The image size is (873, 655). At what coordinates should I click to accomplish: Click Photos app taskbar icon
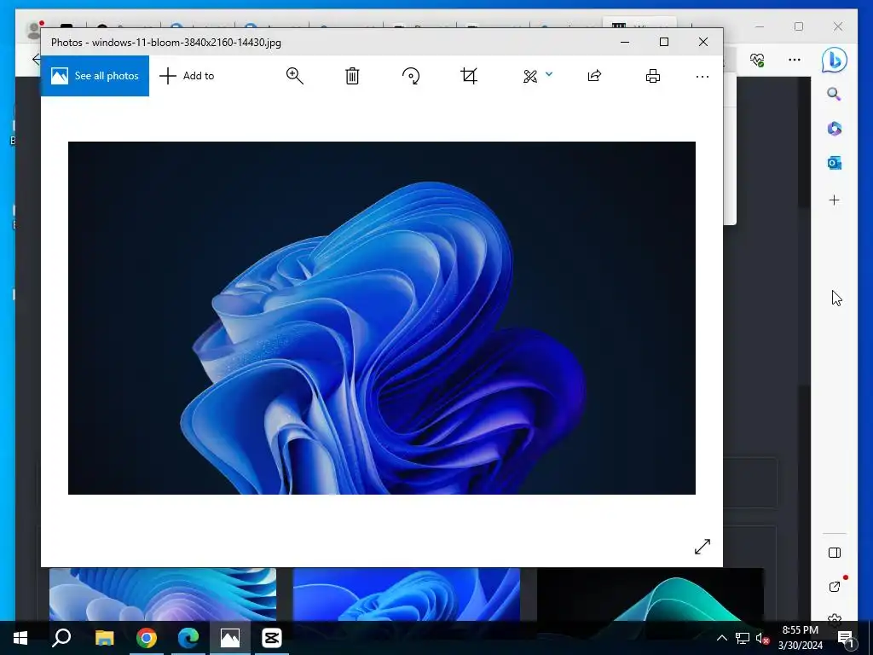tap(230, 638)
